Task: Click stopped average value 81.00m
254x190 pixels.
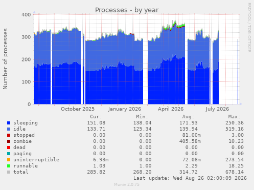Action: (192, 135)
